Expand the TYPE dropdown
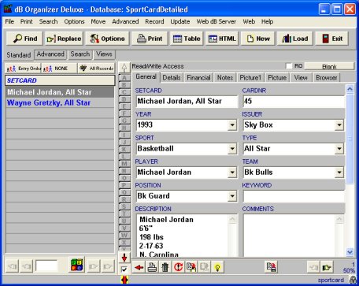 tap(339, 149)
